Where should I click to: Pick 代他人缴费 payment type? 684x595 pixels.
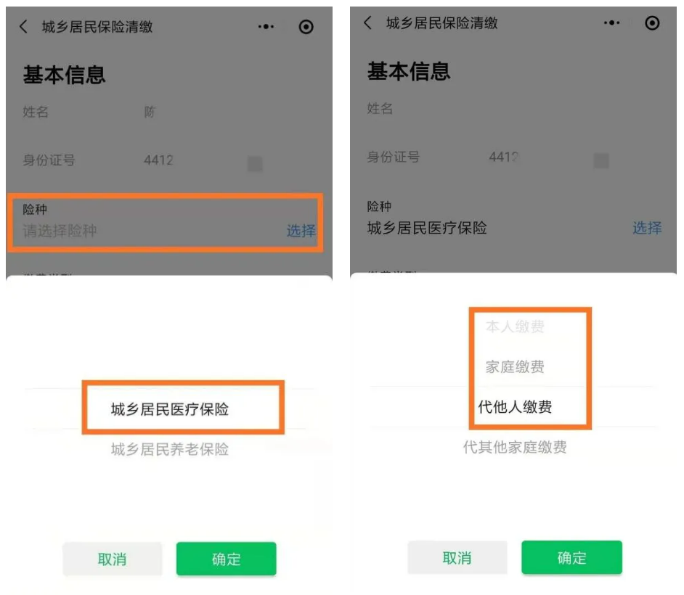pyautogui.click(x=516, y=406)
